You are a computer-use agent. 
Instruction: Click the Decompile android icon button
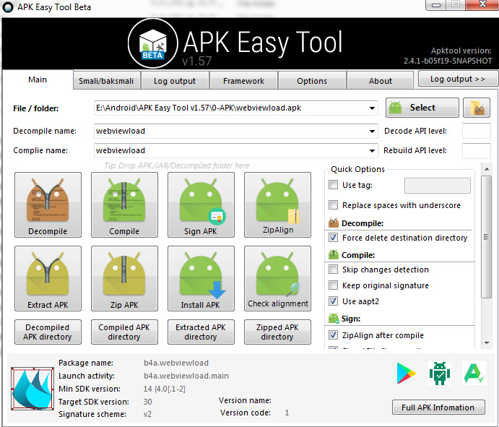(x=48, y=204)
